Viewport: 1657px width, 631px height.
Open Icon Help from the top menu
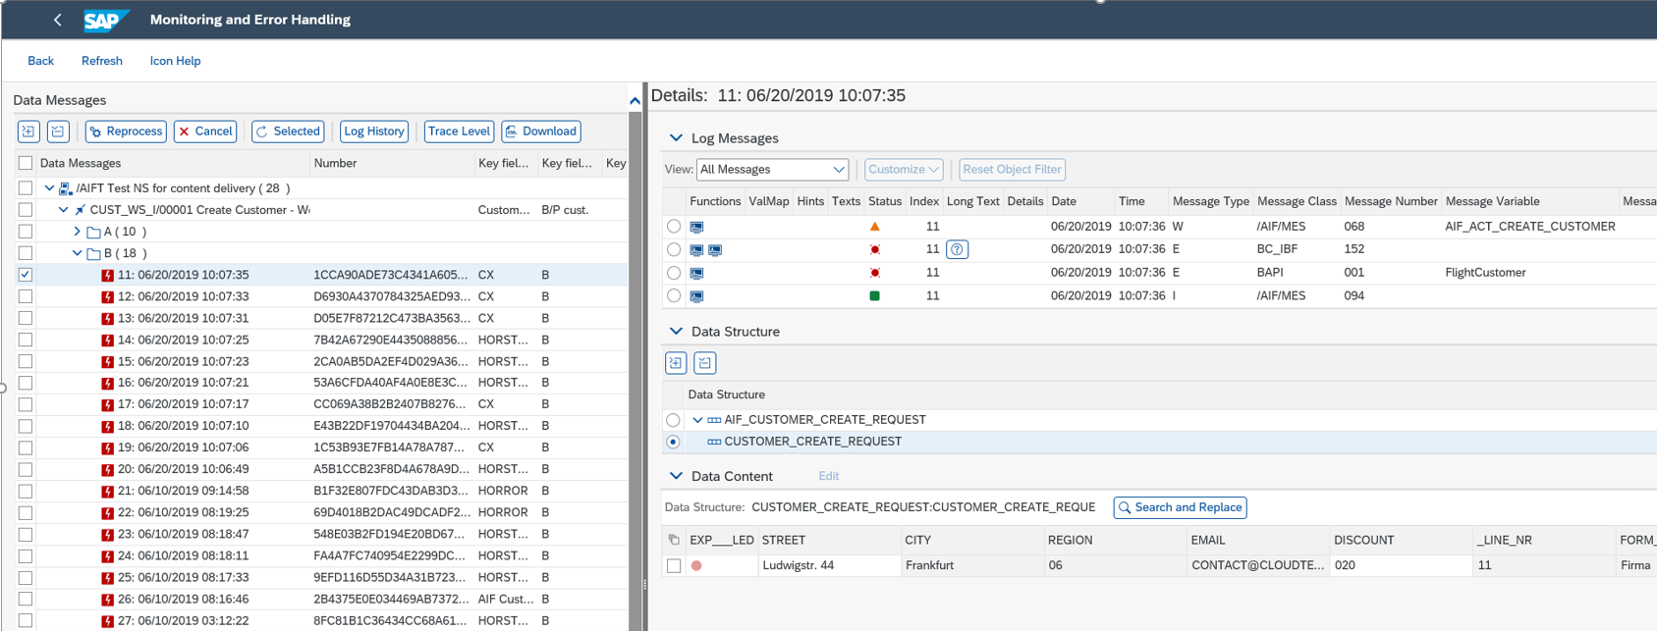click(175, 61)
